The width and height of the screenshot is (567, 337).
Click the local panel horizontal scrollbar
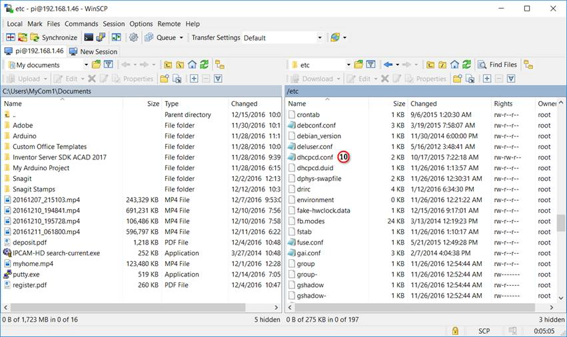click(128, 307)
